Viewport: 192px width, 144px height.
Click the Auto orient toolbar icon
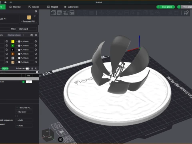coord(66,13)
